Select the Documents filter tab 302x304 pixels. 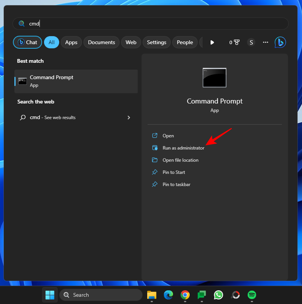(101, 42)
